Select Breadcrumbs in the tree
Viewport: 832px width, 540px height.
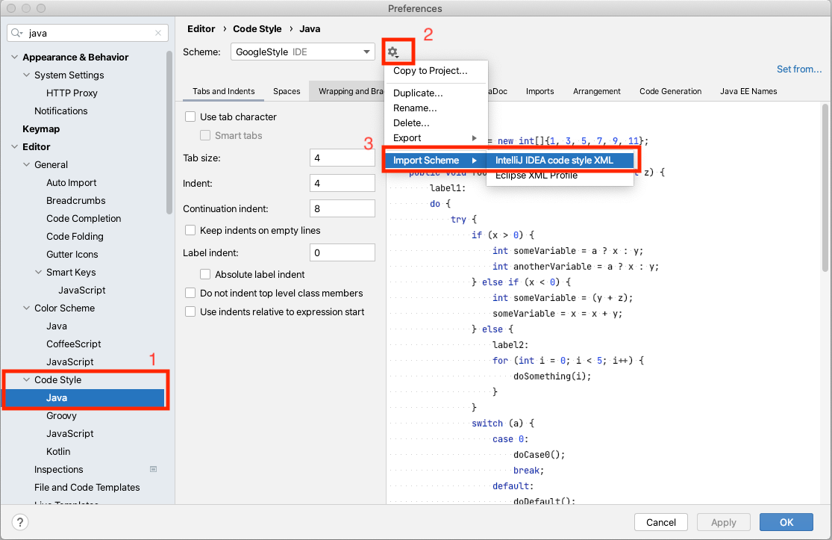tap(76, 201)
